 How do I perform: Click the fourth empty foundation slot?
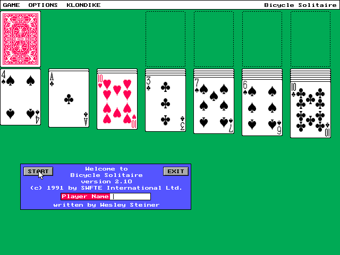click(310, 39)
